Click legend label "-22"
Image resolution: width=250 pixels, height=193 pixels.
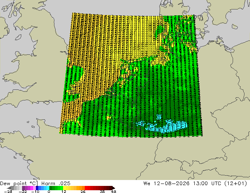pos(23,191)
